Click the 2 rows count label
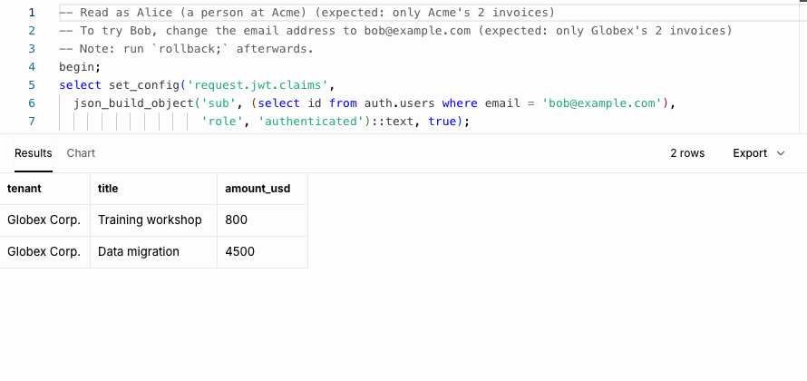807x381 pixels. (687, 153)
